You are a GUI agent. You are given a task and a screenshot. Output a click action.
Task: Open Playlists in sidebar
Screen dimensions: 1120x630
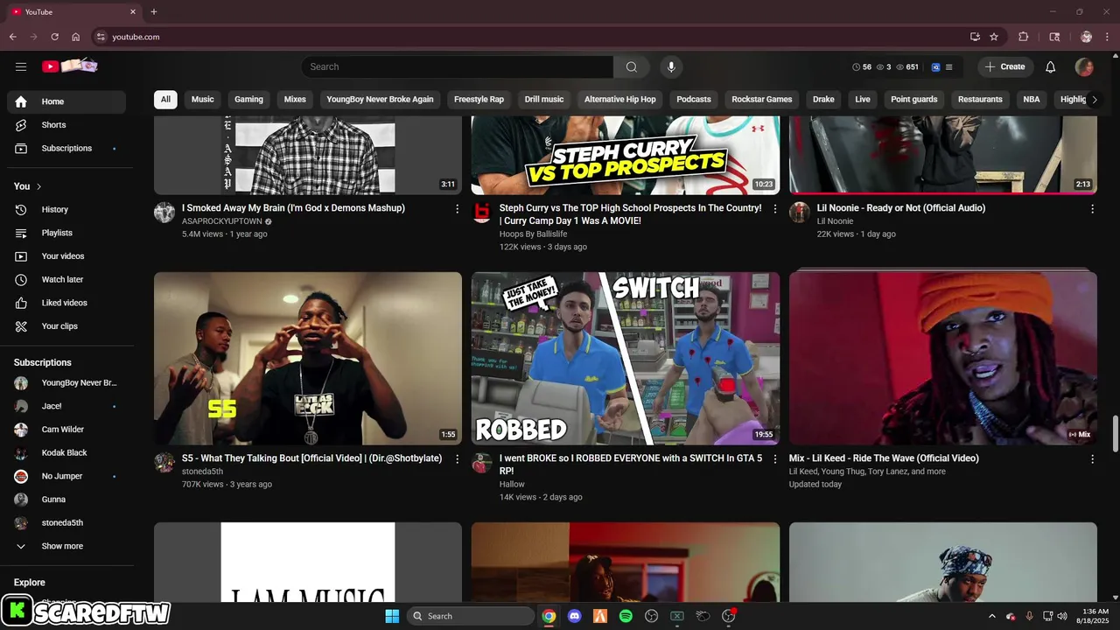pos(66,233)
